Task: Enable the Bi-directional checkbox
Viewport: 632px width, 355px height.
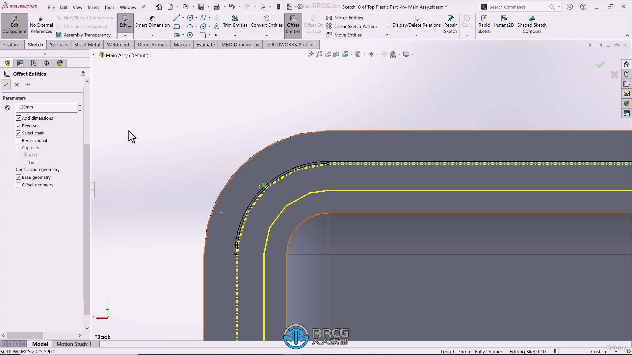Action: 18,140
